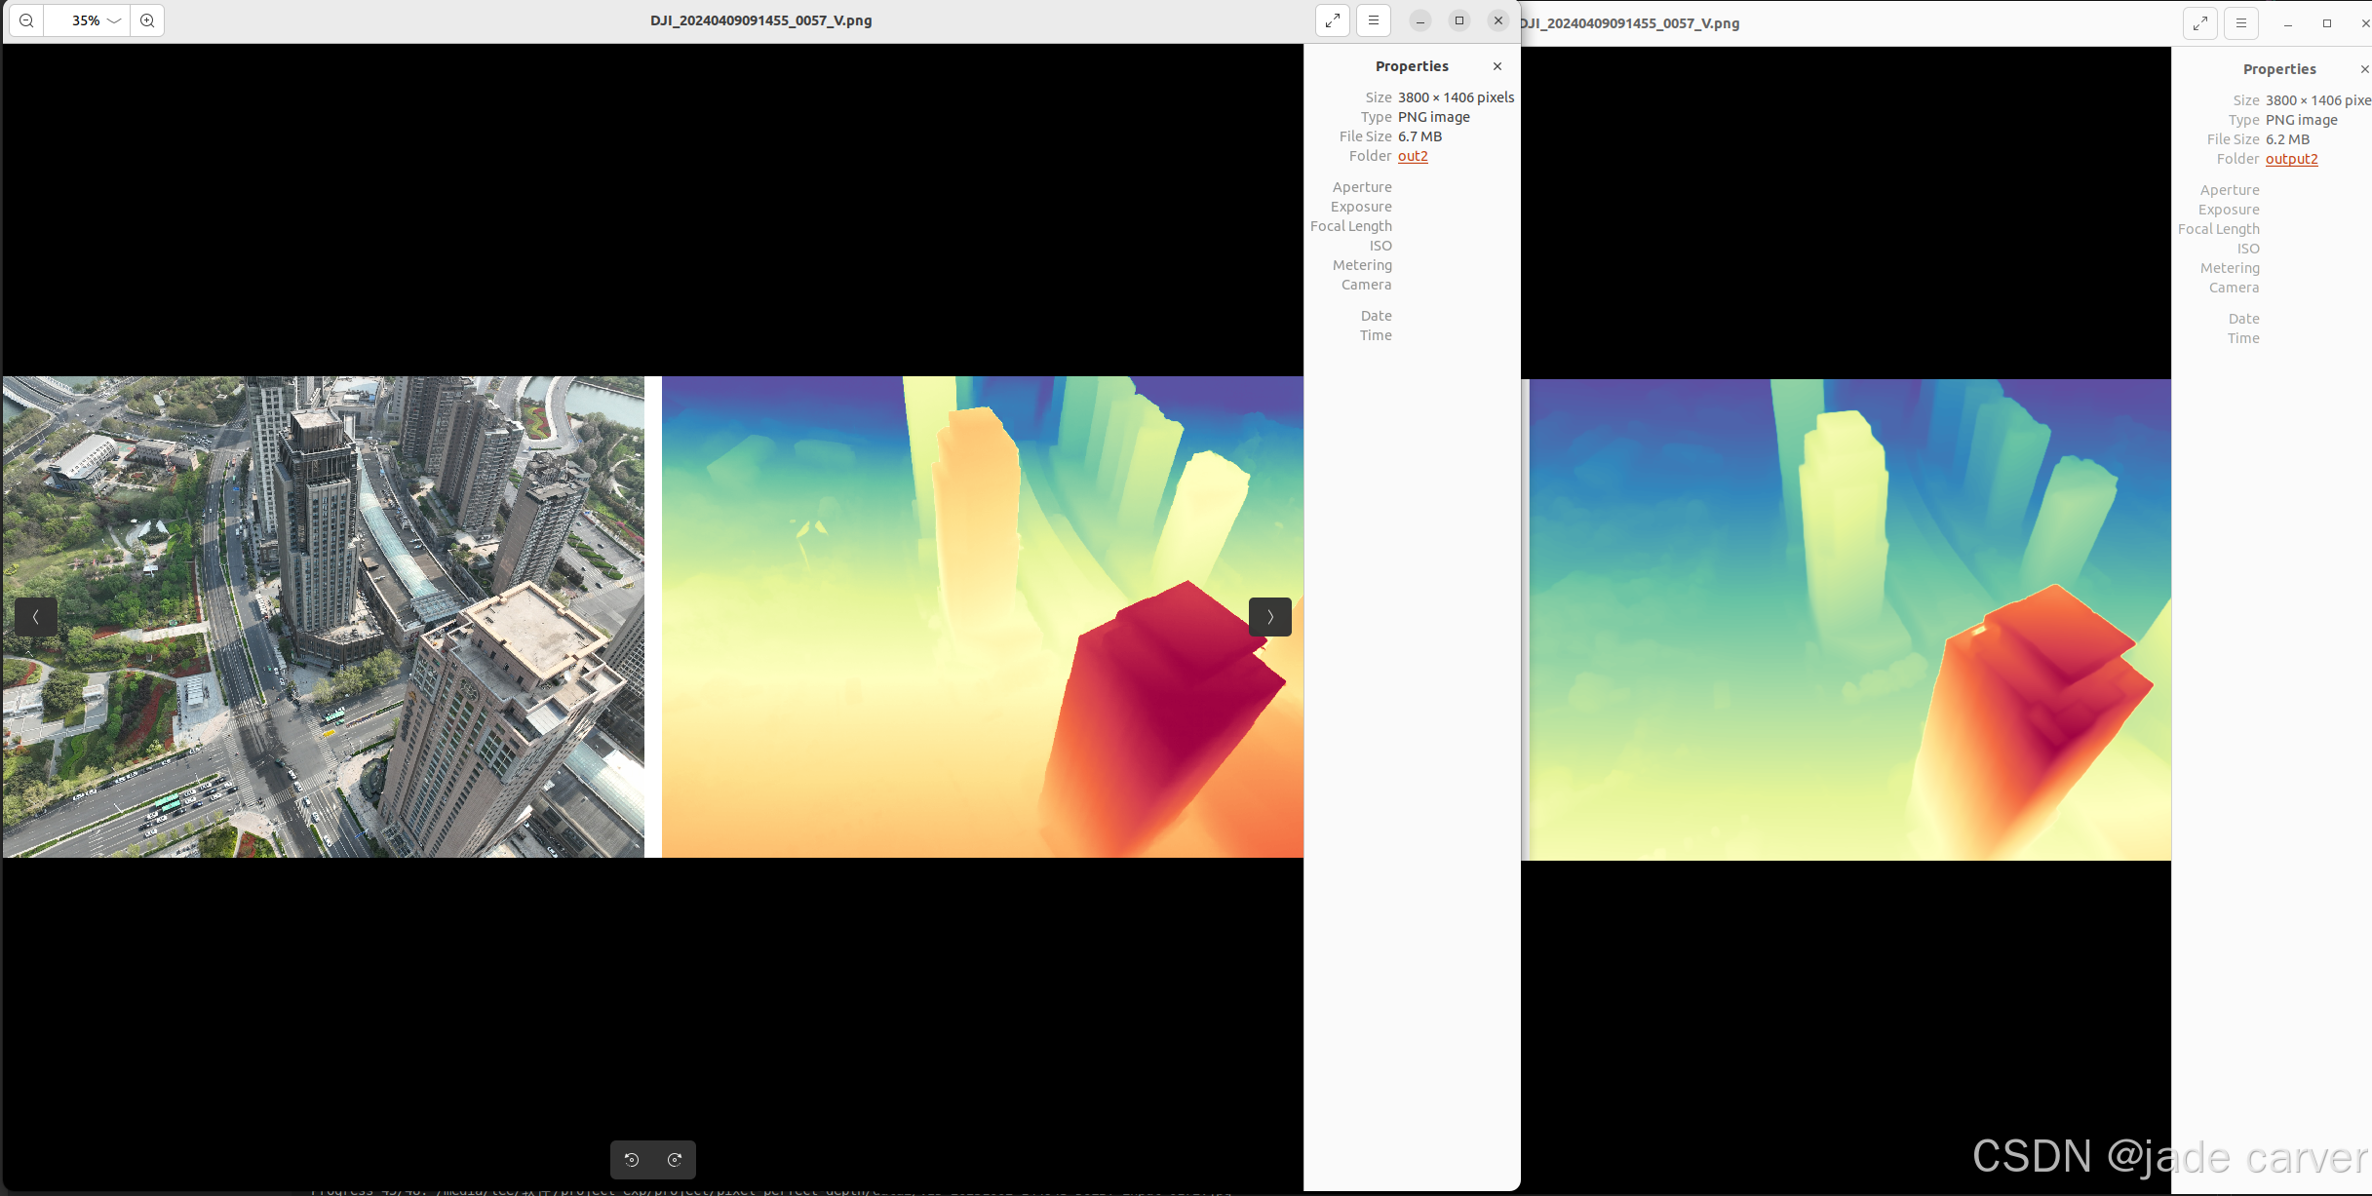Open hamburger menu in left viewer
This screenshot has height=1196, width=2372.
tap(1374, 20)
